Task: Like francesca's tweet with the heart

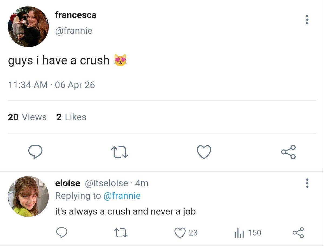Action: pos(203,152)
